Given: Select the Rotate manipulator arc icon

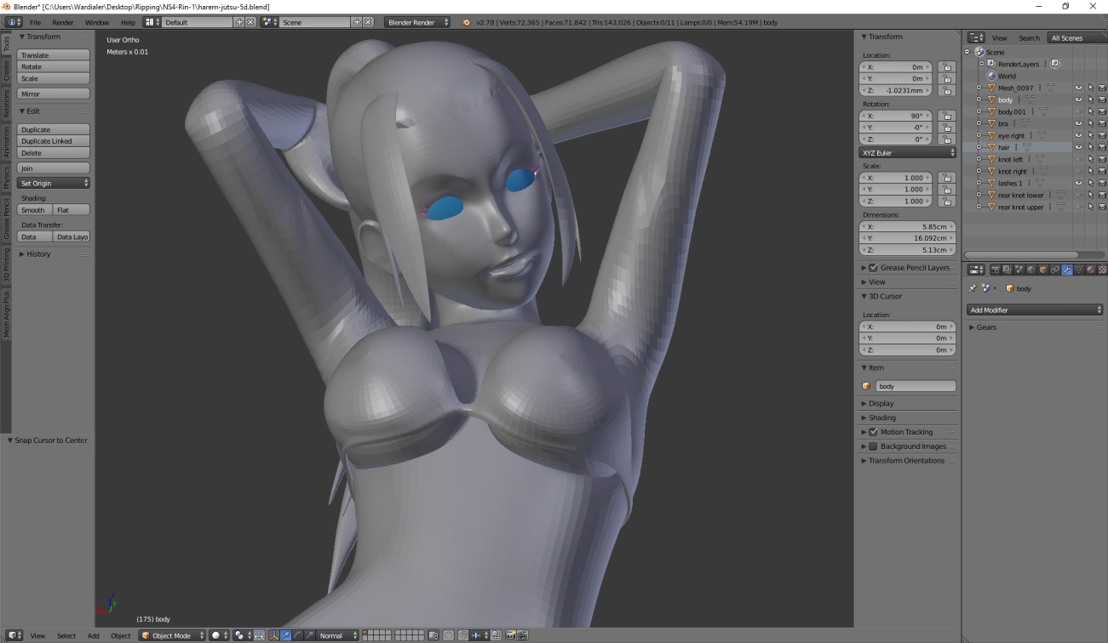Looking at the screenshot, I should 297,635.
